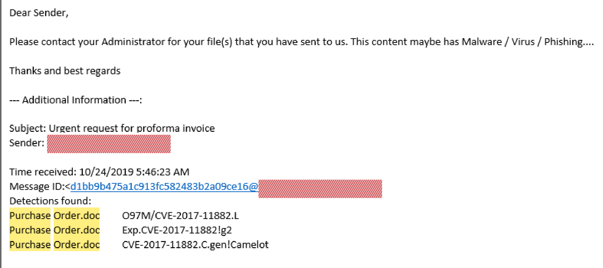The height and width of the screenshot is (268, 603).
Task: Click detection name Exp.CVE-2017-11882!g2
Action: (177, 230)
